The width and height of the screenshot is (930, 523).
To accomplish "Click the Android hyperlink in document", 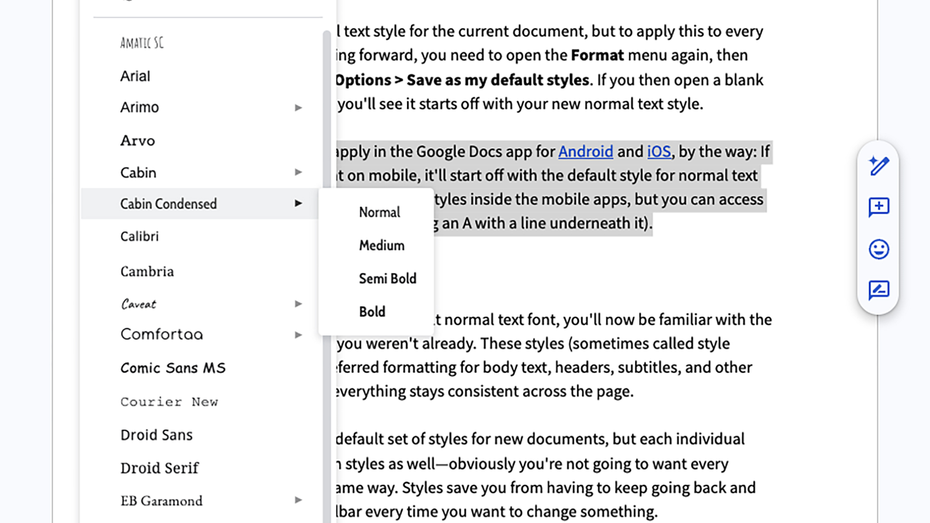I will [x=585, y=152].
